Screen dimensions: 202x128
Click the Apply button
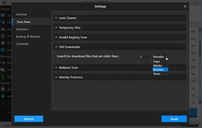(174, 119)
